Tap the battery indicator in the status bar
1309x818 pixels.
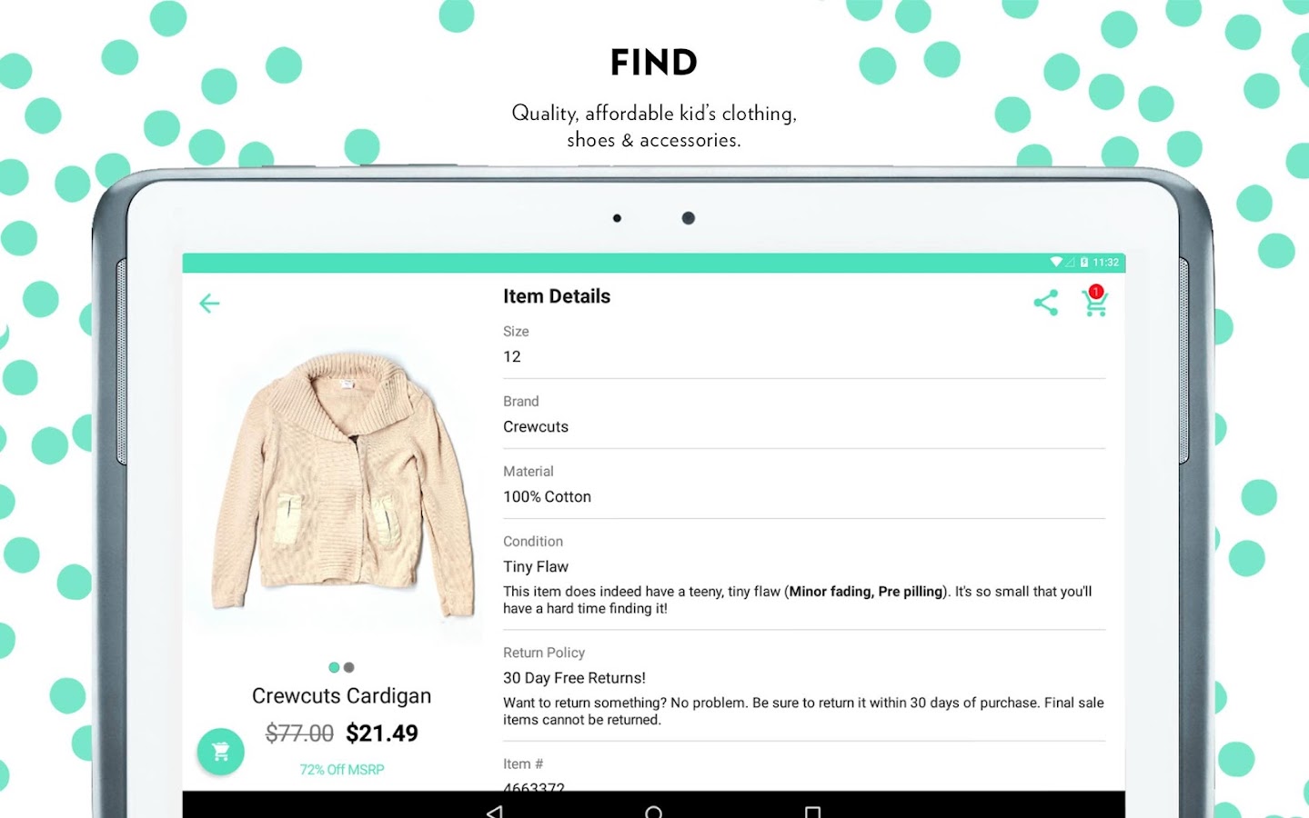click(1083, 262)
